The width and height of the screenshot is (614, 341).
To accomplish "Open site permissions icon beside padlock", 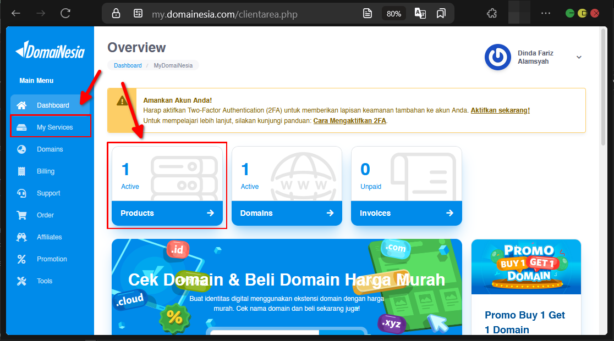I will [x=138, y=14].
